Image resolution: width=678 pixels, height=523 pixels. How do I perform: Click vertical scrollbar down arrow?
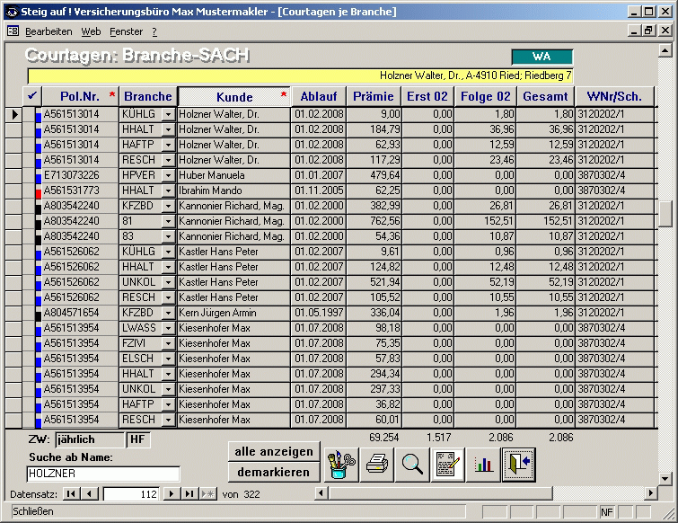[x=665, y=478]
